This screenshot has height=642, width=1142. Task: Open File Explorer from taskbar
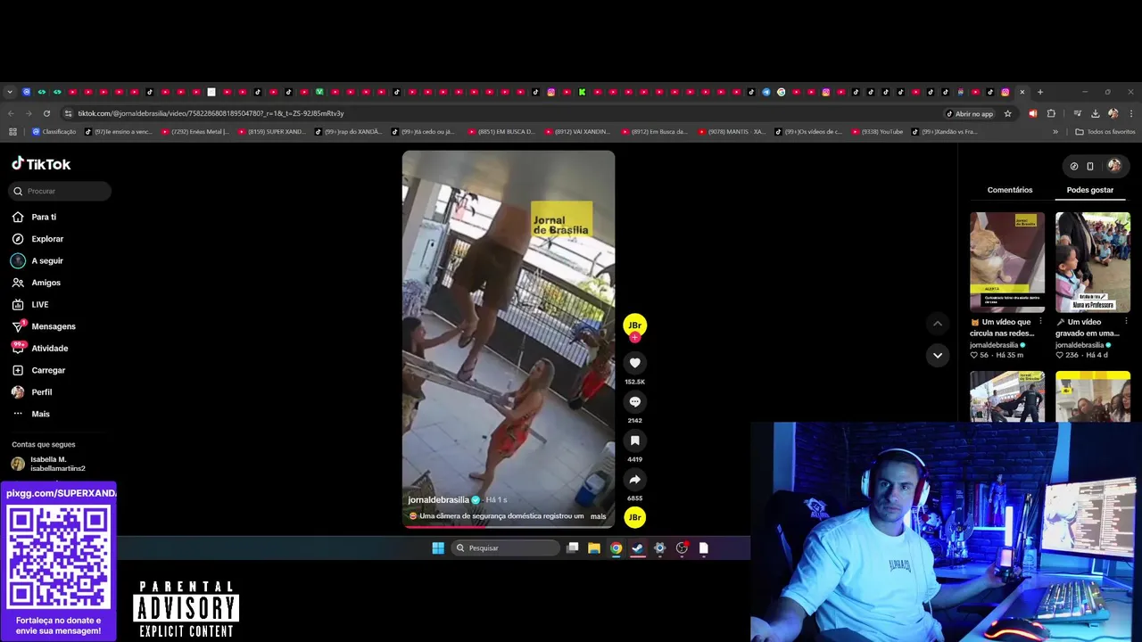[x=594, y=547]
